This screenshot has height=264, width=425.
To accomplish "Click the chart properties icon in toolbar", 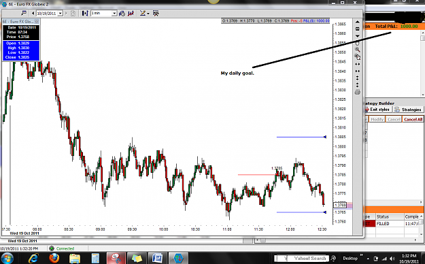I will (x=156, y=13).
